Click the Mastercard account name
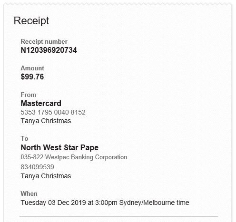The height and width of the screenshot is (222, 236). click(41, 104)
